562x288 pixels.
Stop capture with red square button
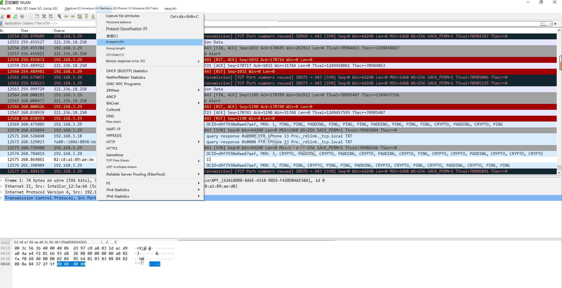click(x=9, y=16)
